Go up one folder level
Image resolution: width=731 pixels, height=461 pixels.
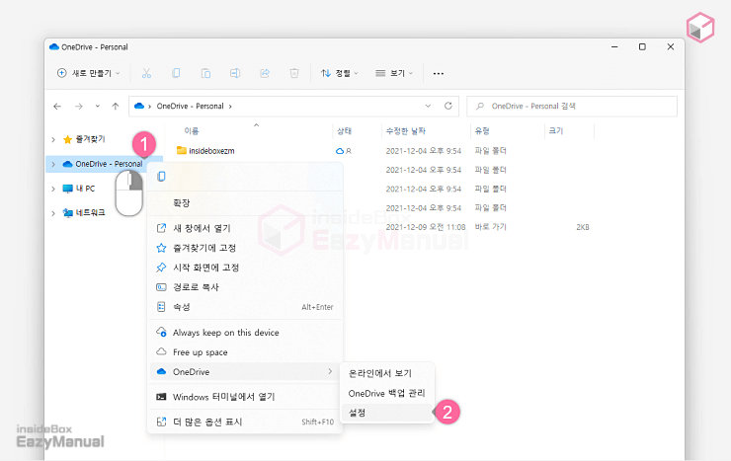[116, 107]
